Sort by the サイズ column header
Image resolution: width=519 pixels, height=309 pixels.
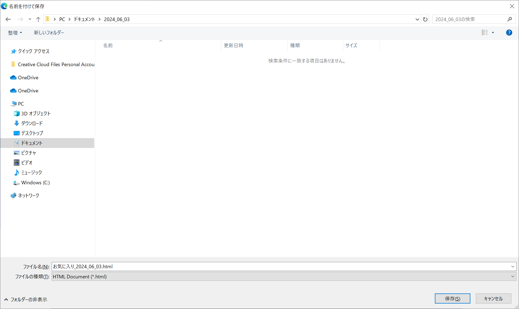(x=361, y=45)
